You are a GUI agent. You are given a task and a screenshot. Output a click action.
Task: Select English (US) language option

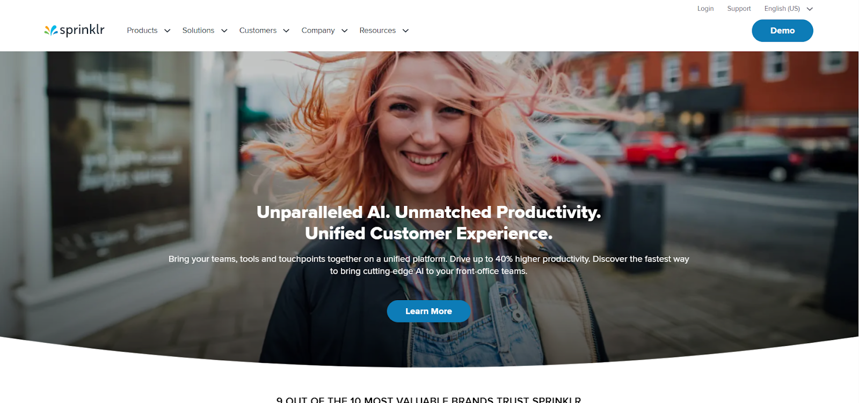pyautogui.click(x=782, y=9)
